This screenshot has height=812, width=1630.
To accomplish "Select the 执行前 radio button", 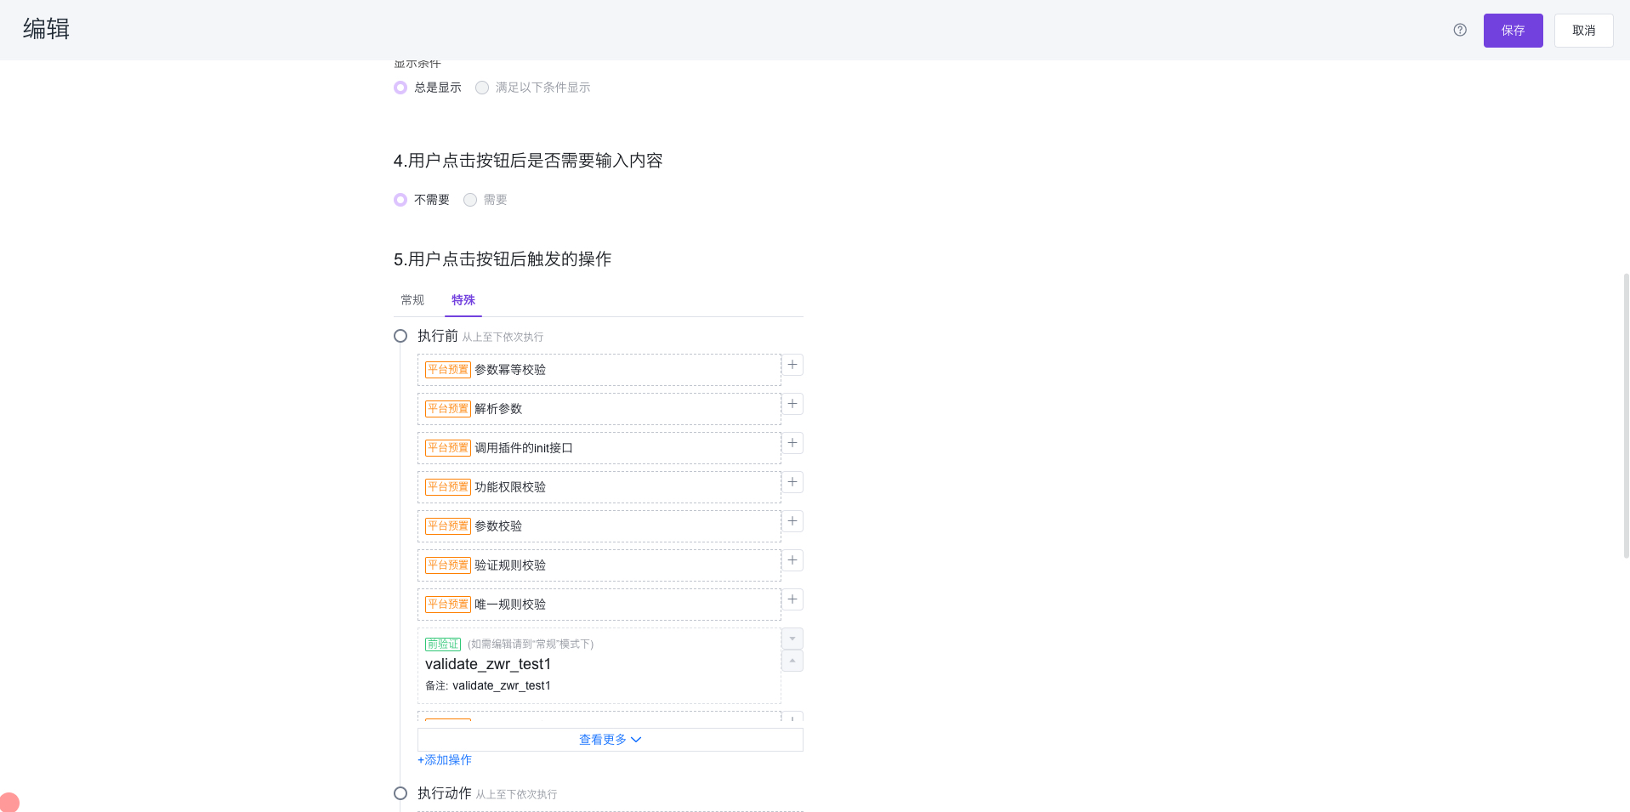I will point(400,335).
